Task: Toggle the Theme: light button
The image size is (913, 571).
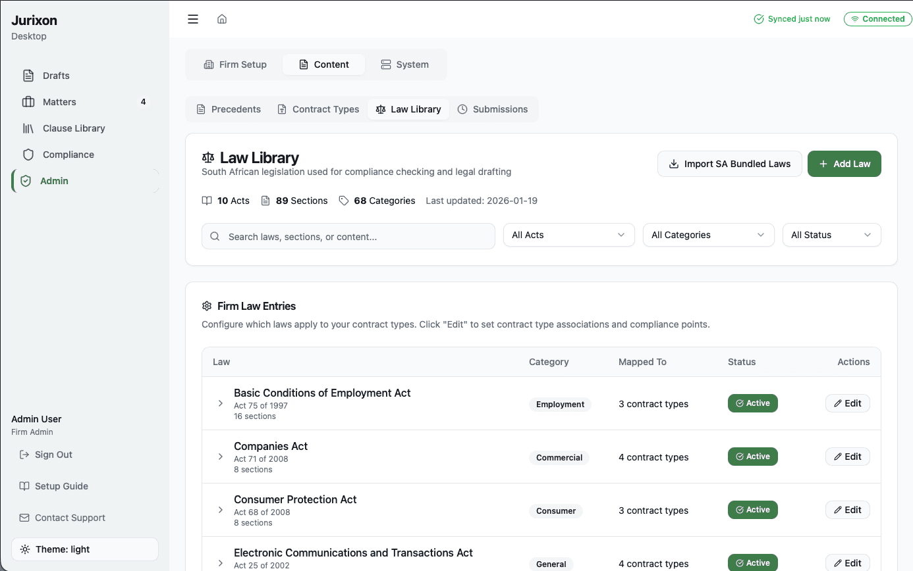Action: (85, 549)
